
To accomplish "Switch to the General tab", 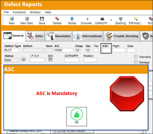I will click(x=14, y=36).
